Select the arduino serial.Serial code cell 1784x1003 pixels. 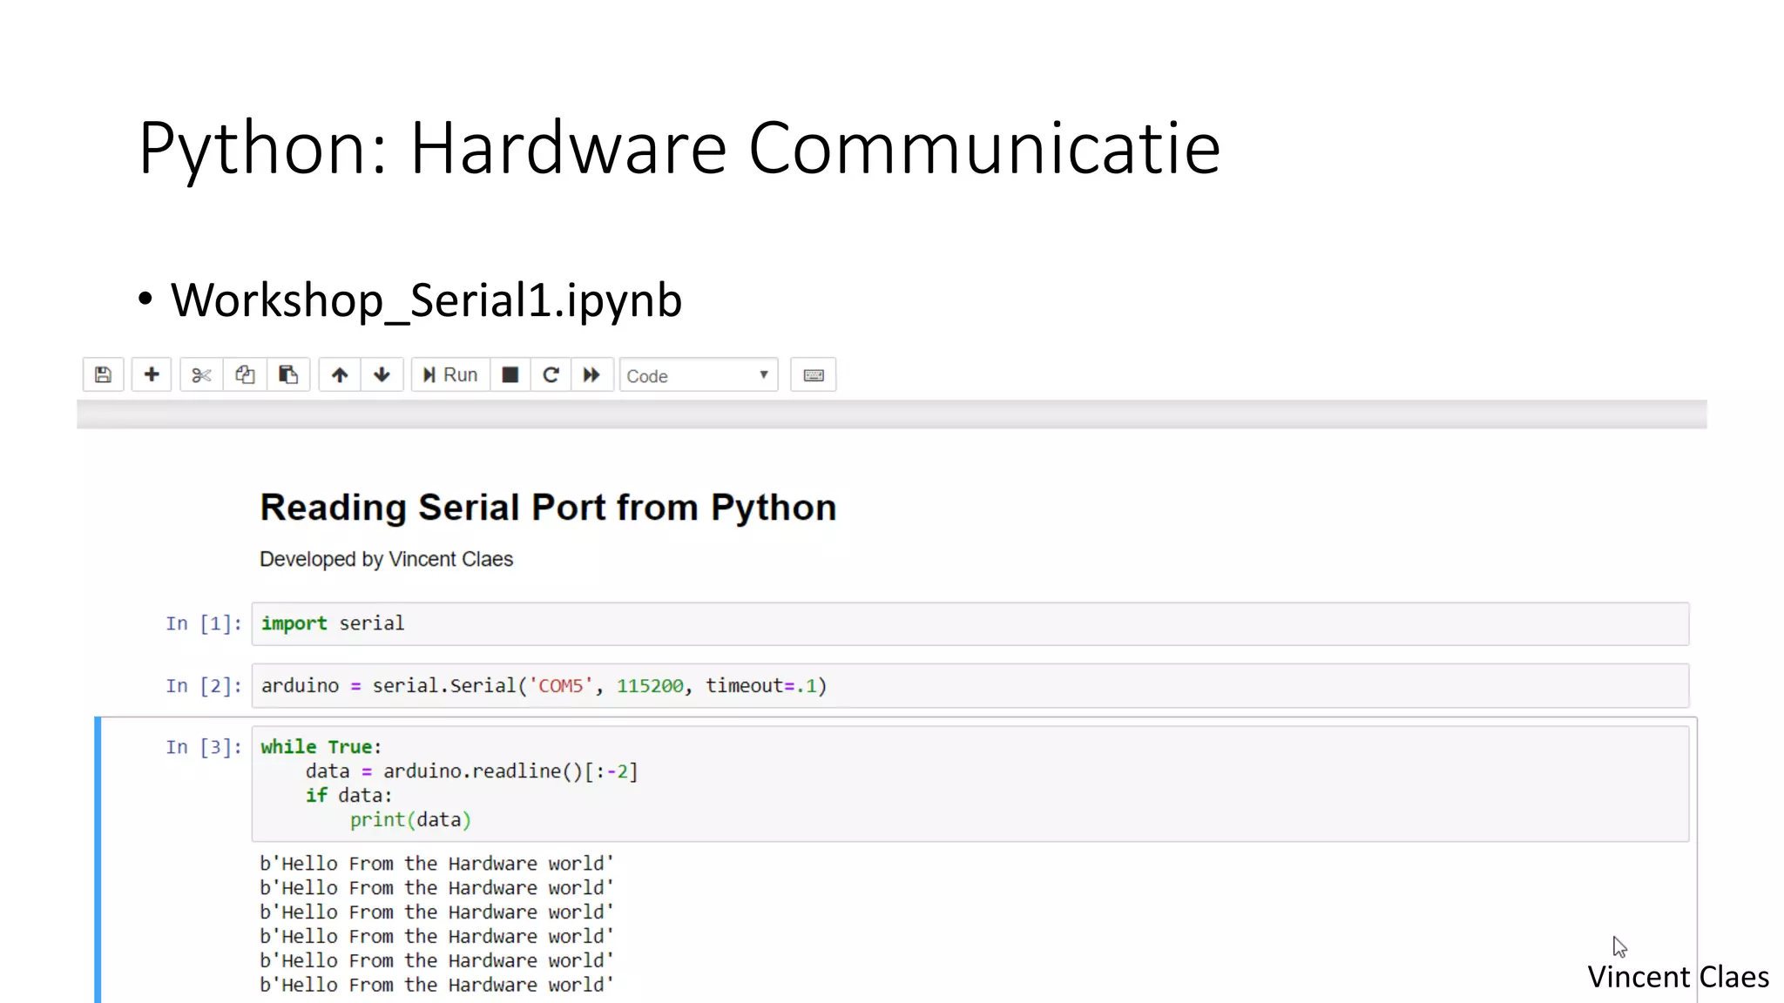click(x=970, y=686)
